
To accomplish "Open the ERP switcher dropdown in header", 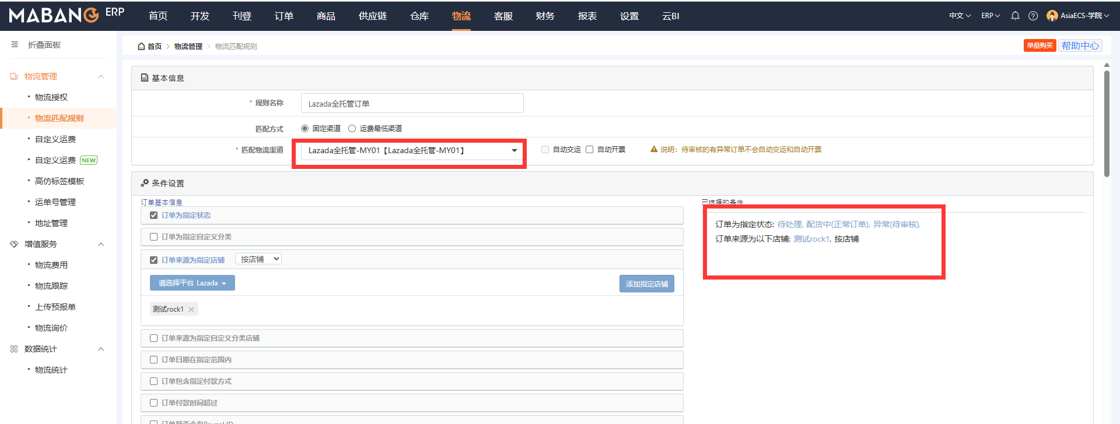I will pyautogui.click(x=991, y=16).
